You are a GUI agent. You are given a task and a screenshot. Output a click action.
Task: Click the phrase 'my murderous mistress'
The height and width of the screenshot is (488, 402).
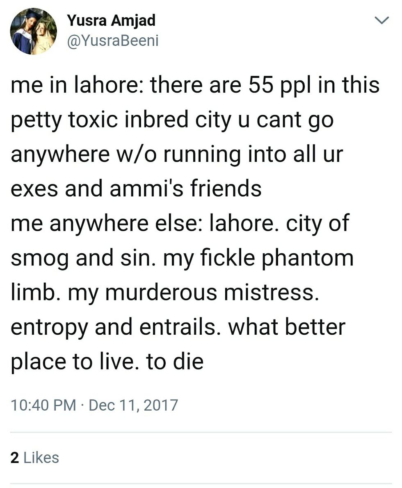(x=193, y=293)
